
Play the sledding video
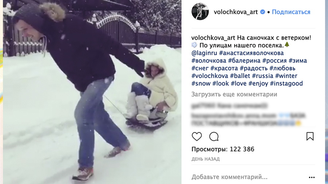92,92
